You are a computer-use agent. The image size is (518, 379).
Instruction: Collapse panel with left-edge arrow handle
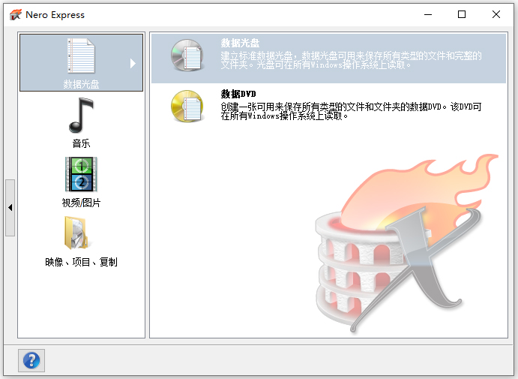click(x=10, y=208)
